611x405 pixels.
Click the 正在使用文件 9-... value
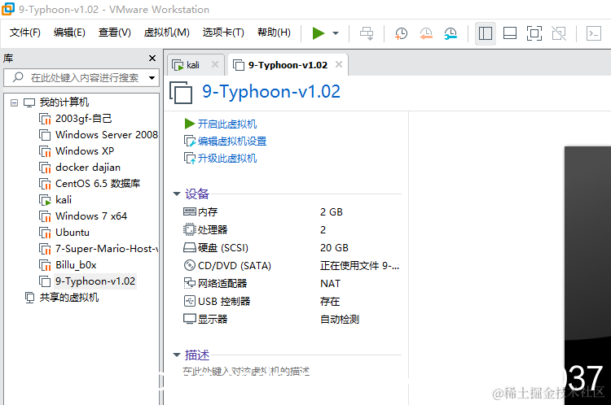tap(359, 266)
